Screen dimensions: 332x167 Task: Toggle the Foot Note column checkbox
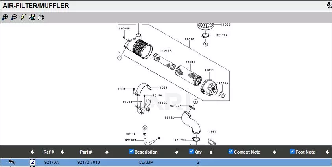tap(292, 152)
